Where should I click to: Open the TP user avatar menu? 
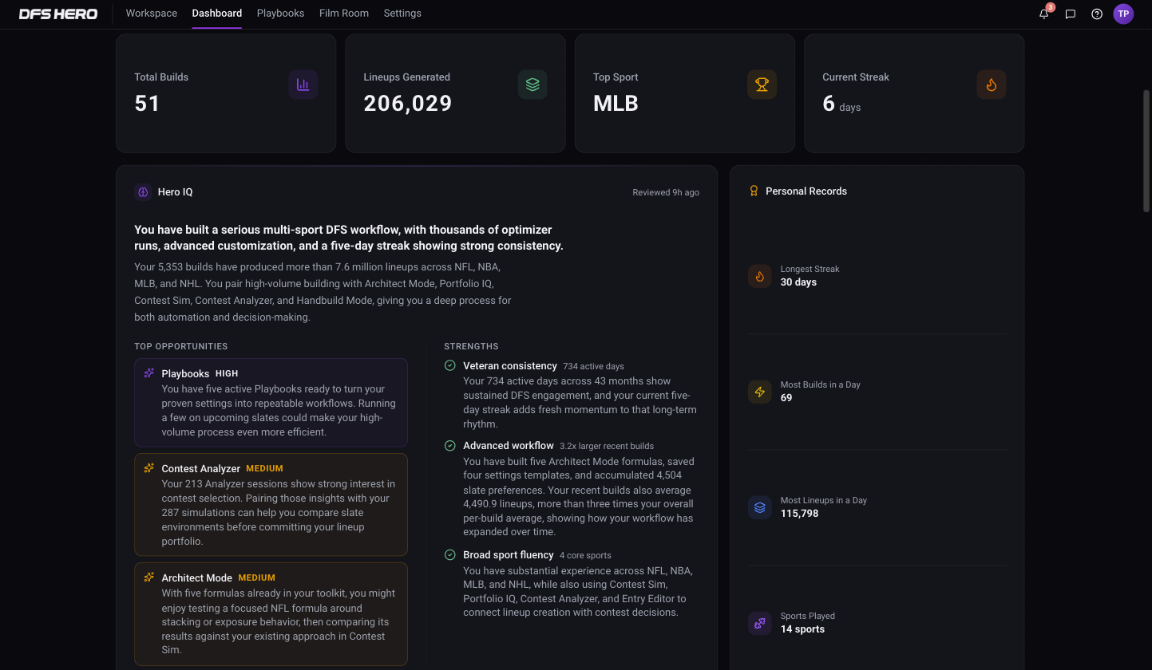point(1123,14)
